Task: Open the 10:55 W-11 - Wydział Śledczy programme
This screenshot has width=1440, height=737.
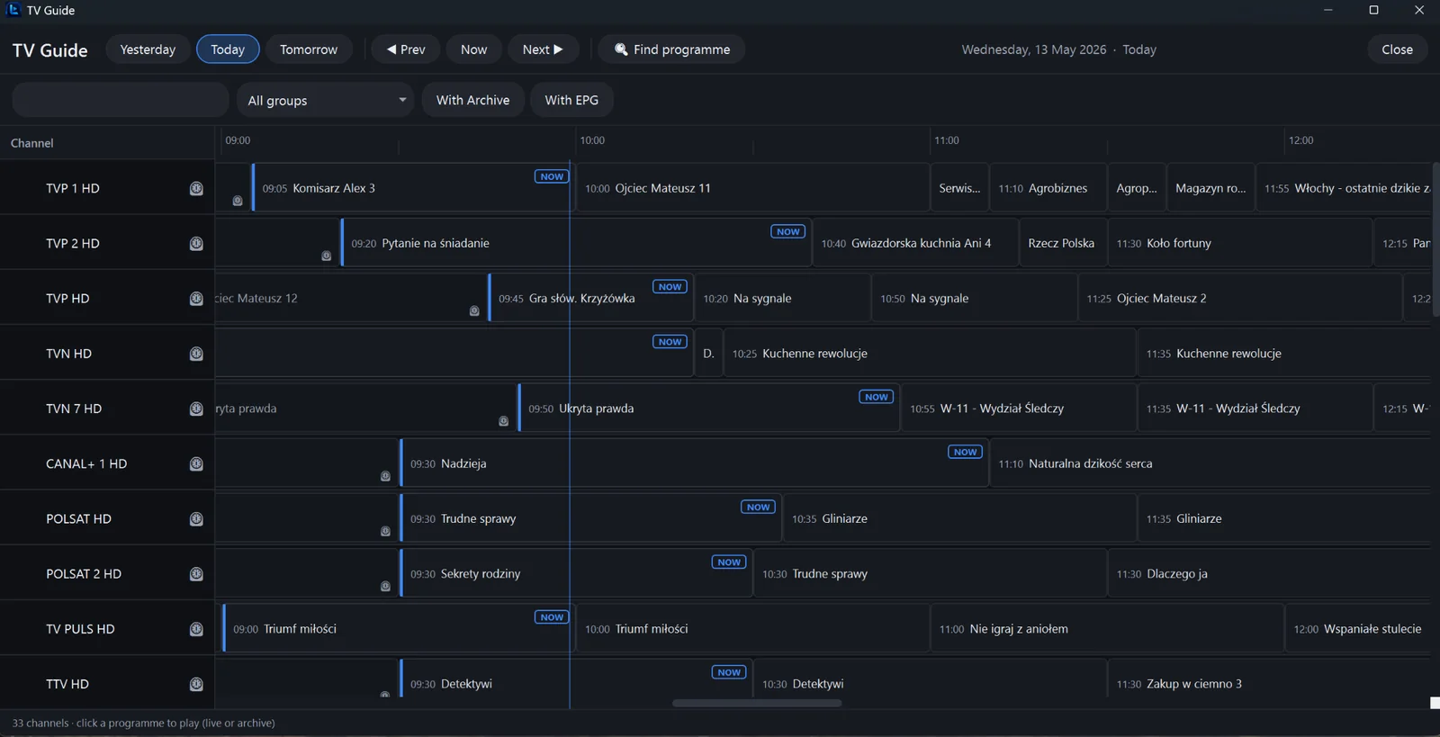Action: (x=1018, y=408)
